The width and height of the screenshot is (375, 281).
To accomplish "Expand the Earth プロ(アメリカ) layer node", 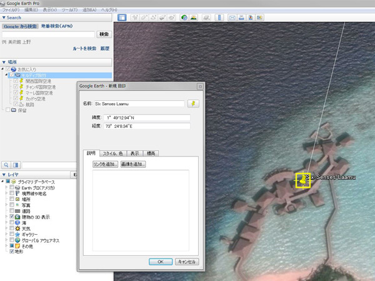I will point(6,187).
